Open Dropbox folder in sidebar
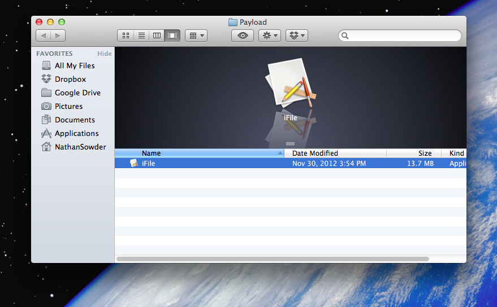The width and height of the screenshot is (497, 307). point(70,79)
